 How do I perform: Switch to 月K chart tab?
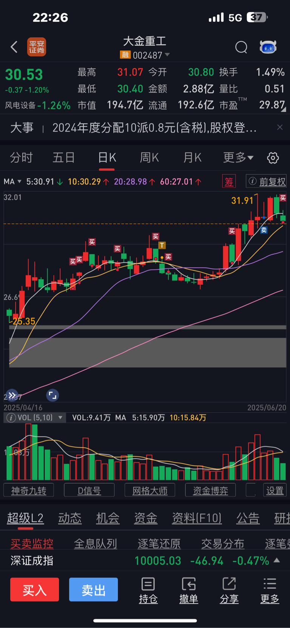193,157
